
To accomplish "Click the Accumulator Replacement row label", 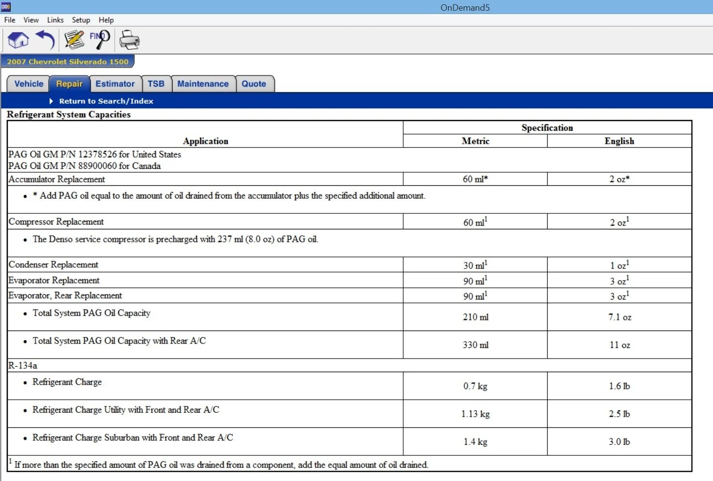I will coord(57,179).
